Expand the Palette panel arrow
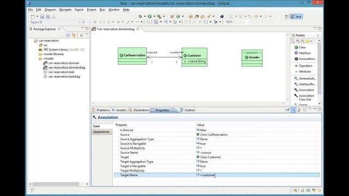Screen dimensions: 349x196 pyautogui.click(x=318, y=35)
